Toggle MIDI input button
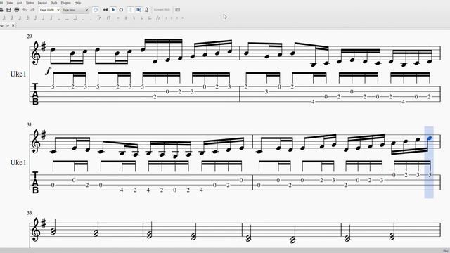Image resolution: width=450 pixels, height=253 pixels. (96, 10)
